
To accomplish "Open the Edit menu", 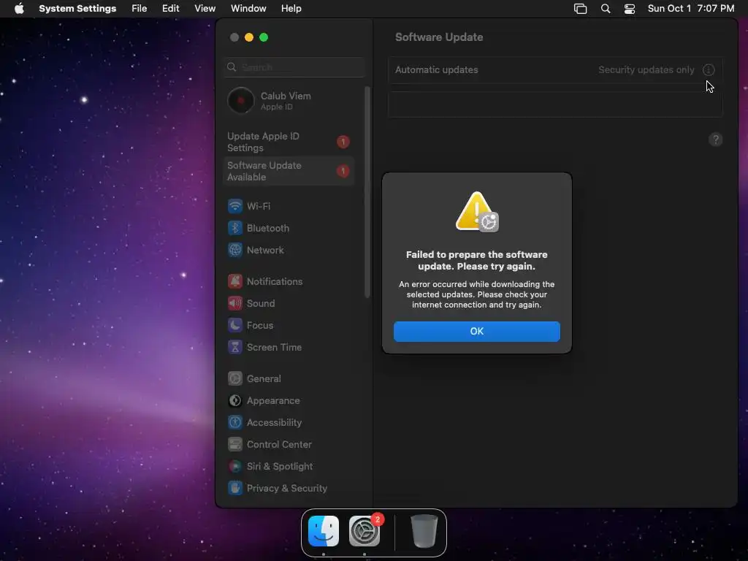I will (x=170, y=9).
